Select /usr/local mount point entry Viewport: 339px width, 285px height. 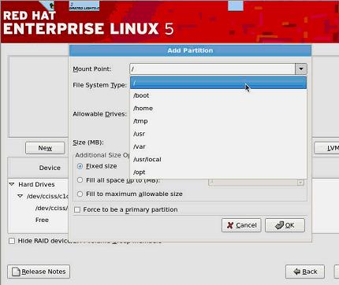pos(218,159)
